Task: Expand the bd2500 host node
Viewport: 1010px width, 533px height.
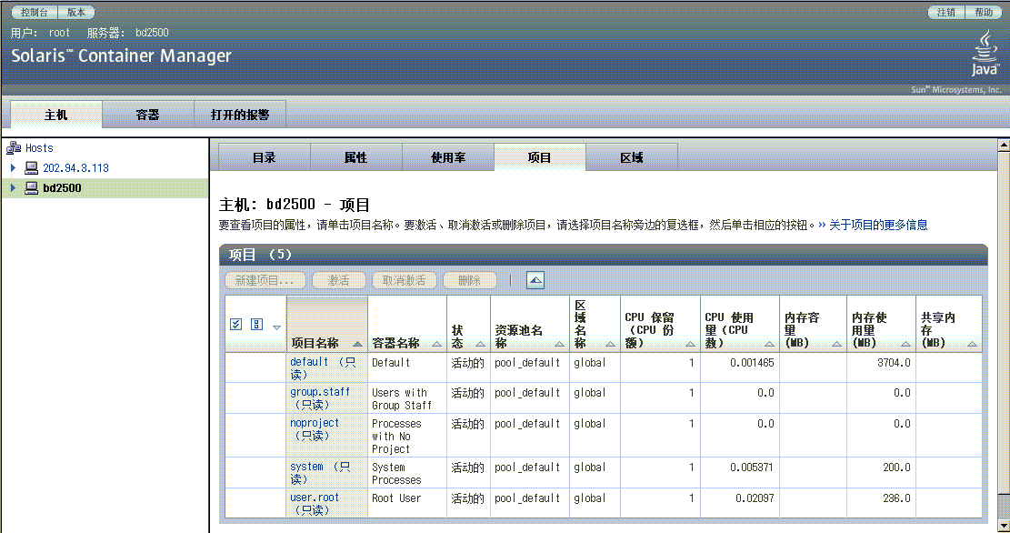Action: click(13, 187)
